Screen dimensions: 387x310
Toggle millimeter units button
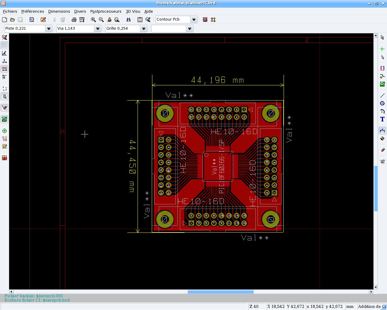pos(4,69)
